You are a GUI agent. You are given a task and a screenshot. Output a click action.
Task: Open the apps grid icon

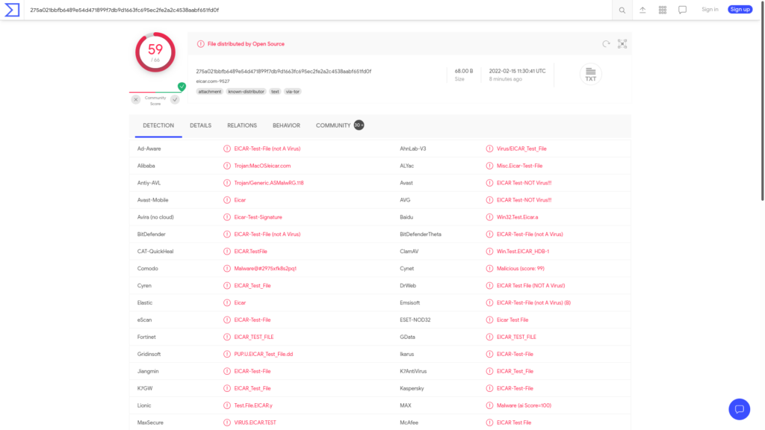coord(663,10)
